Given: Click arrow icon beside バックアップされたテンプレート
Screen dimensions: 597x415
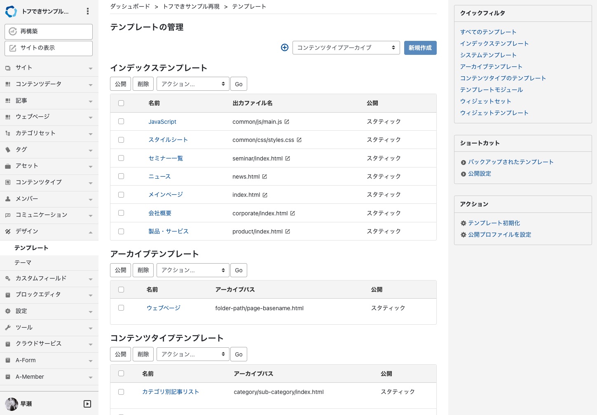Looking at the screenshot, I should [x=464, y=163].
